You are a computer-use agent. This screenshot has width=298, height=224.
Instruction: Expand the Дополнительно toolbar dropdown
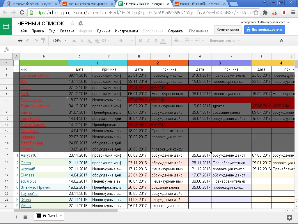coord(224,41)
